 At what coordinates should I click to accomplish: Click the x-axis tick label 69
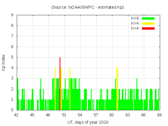[159, 115]
